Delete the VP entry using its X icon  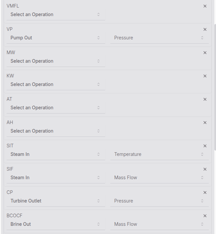(205, 30)
